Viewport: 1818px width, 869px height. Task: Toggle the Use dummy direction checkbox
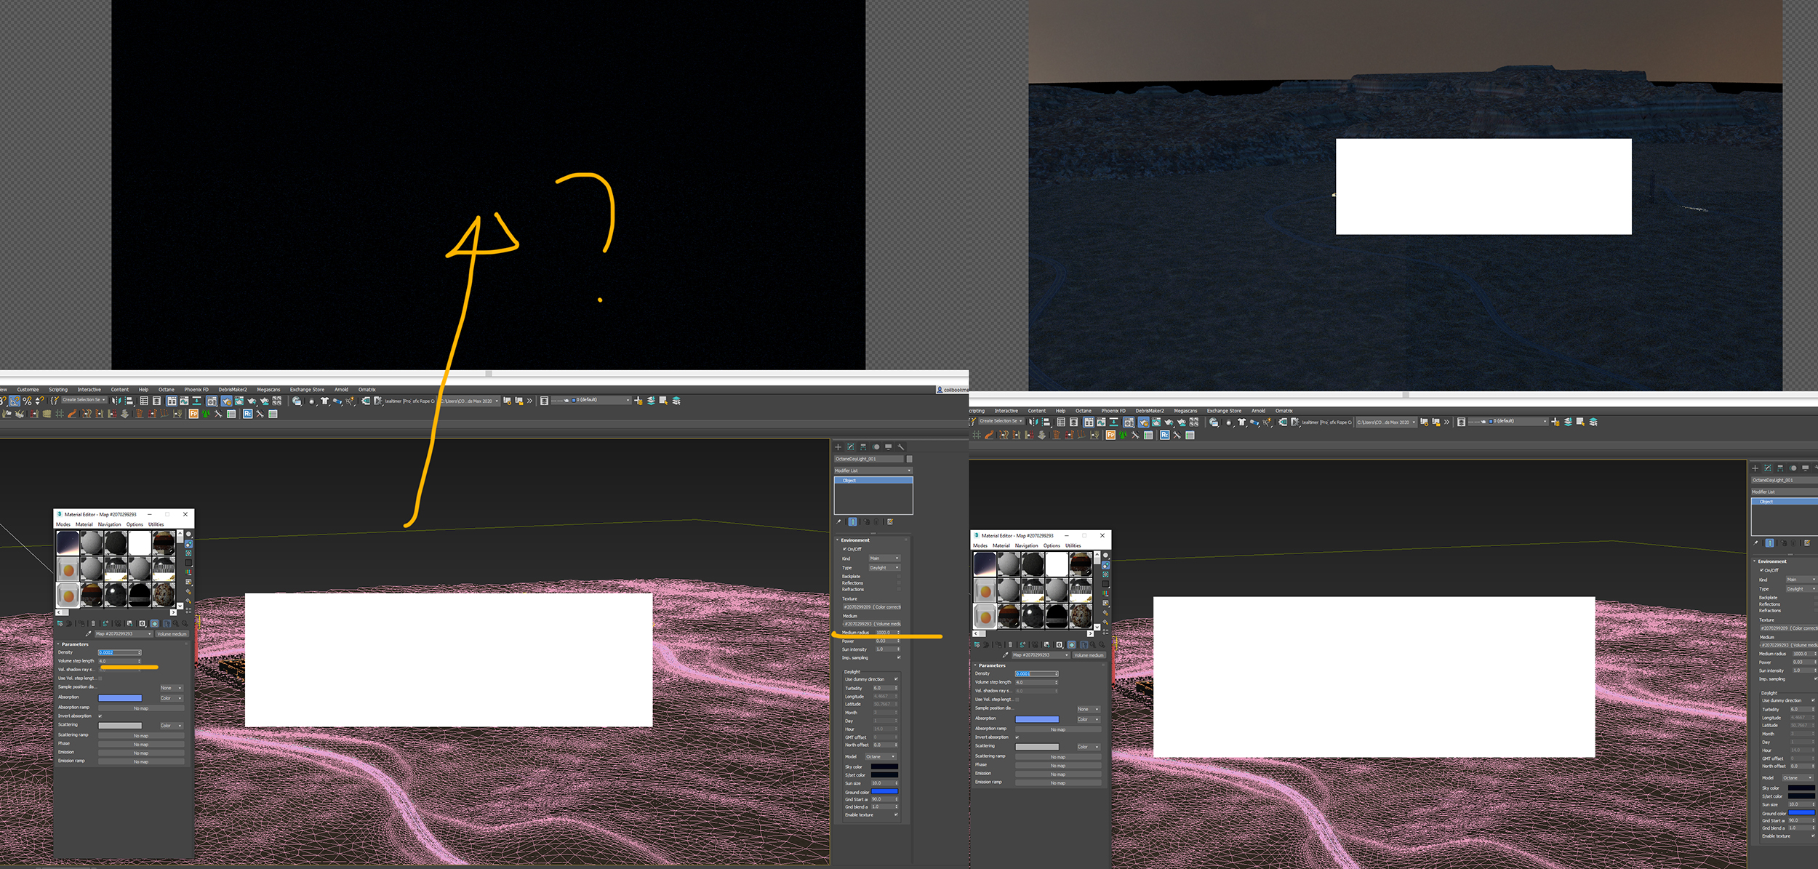896,679
